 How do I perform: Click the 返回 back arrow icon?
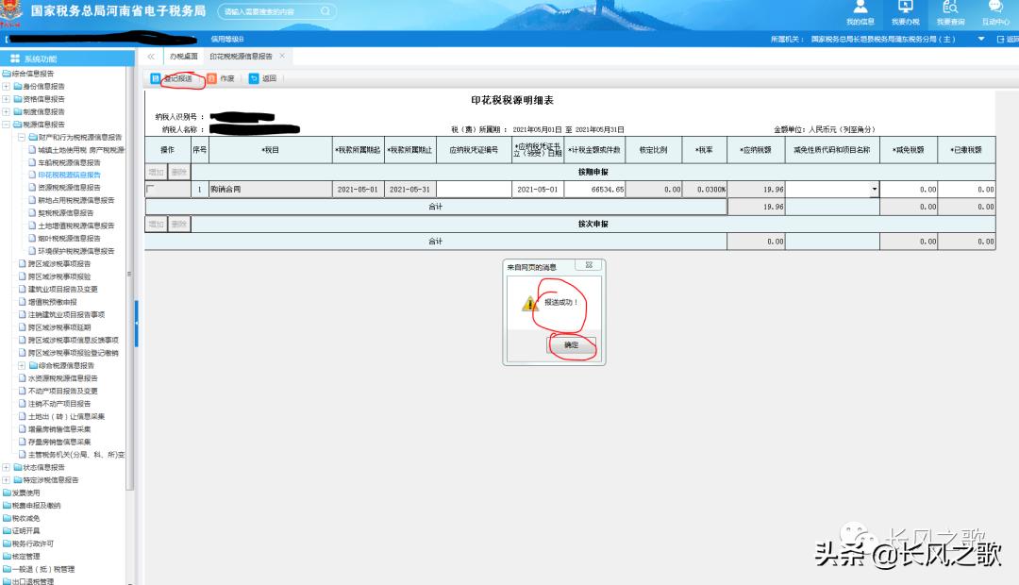click(254, 78)
